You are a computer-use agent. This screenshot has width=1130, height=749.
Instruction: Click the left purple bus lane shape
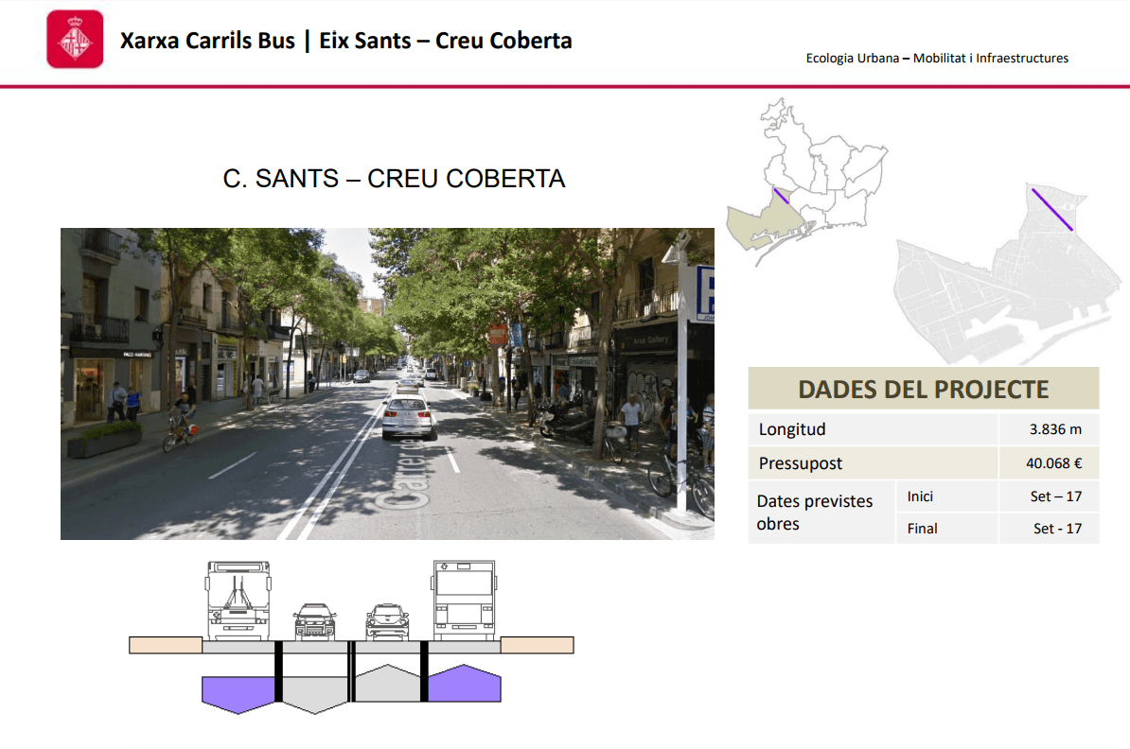(x=238, y=693)
